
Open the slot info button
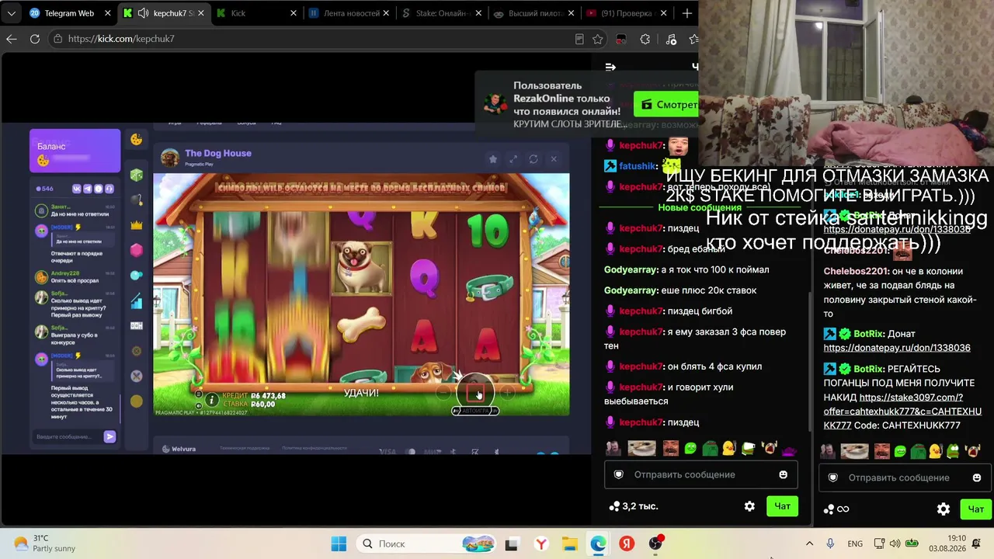211,400
